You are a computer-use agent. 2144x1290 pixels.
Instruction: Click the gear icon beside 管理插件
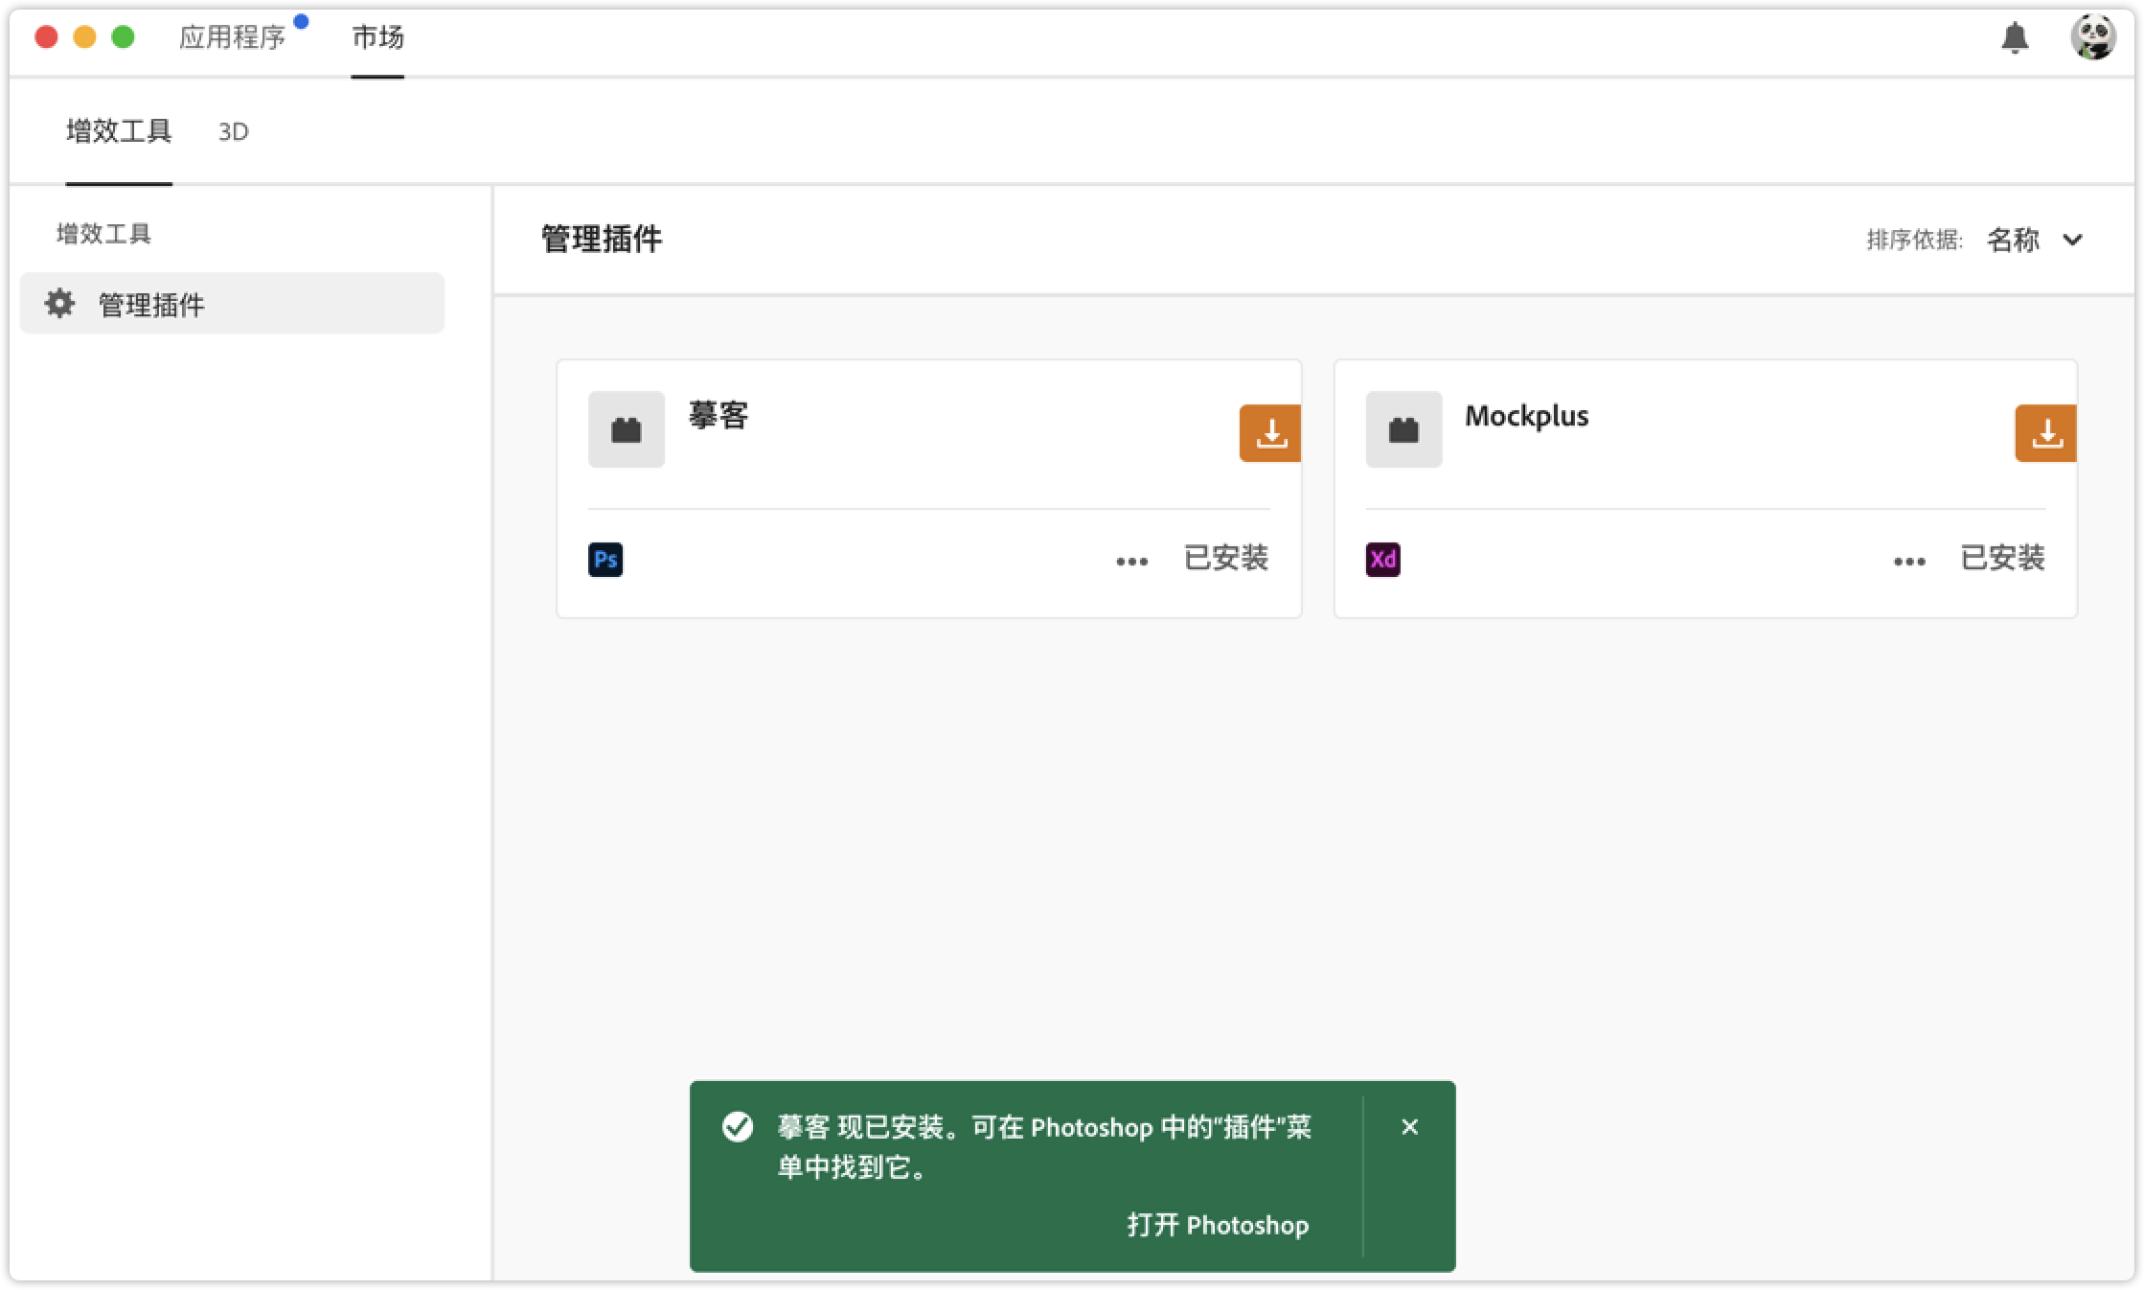click(59, 304)
